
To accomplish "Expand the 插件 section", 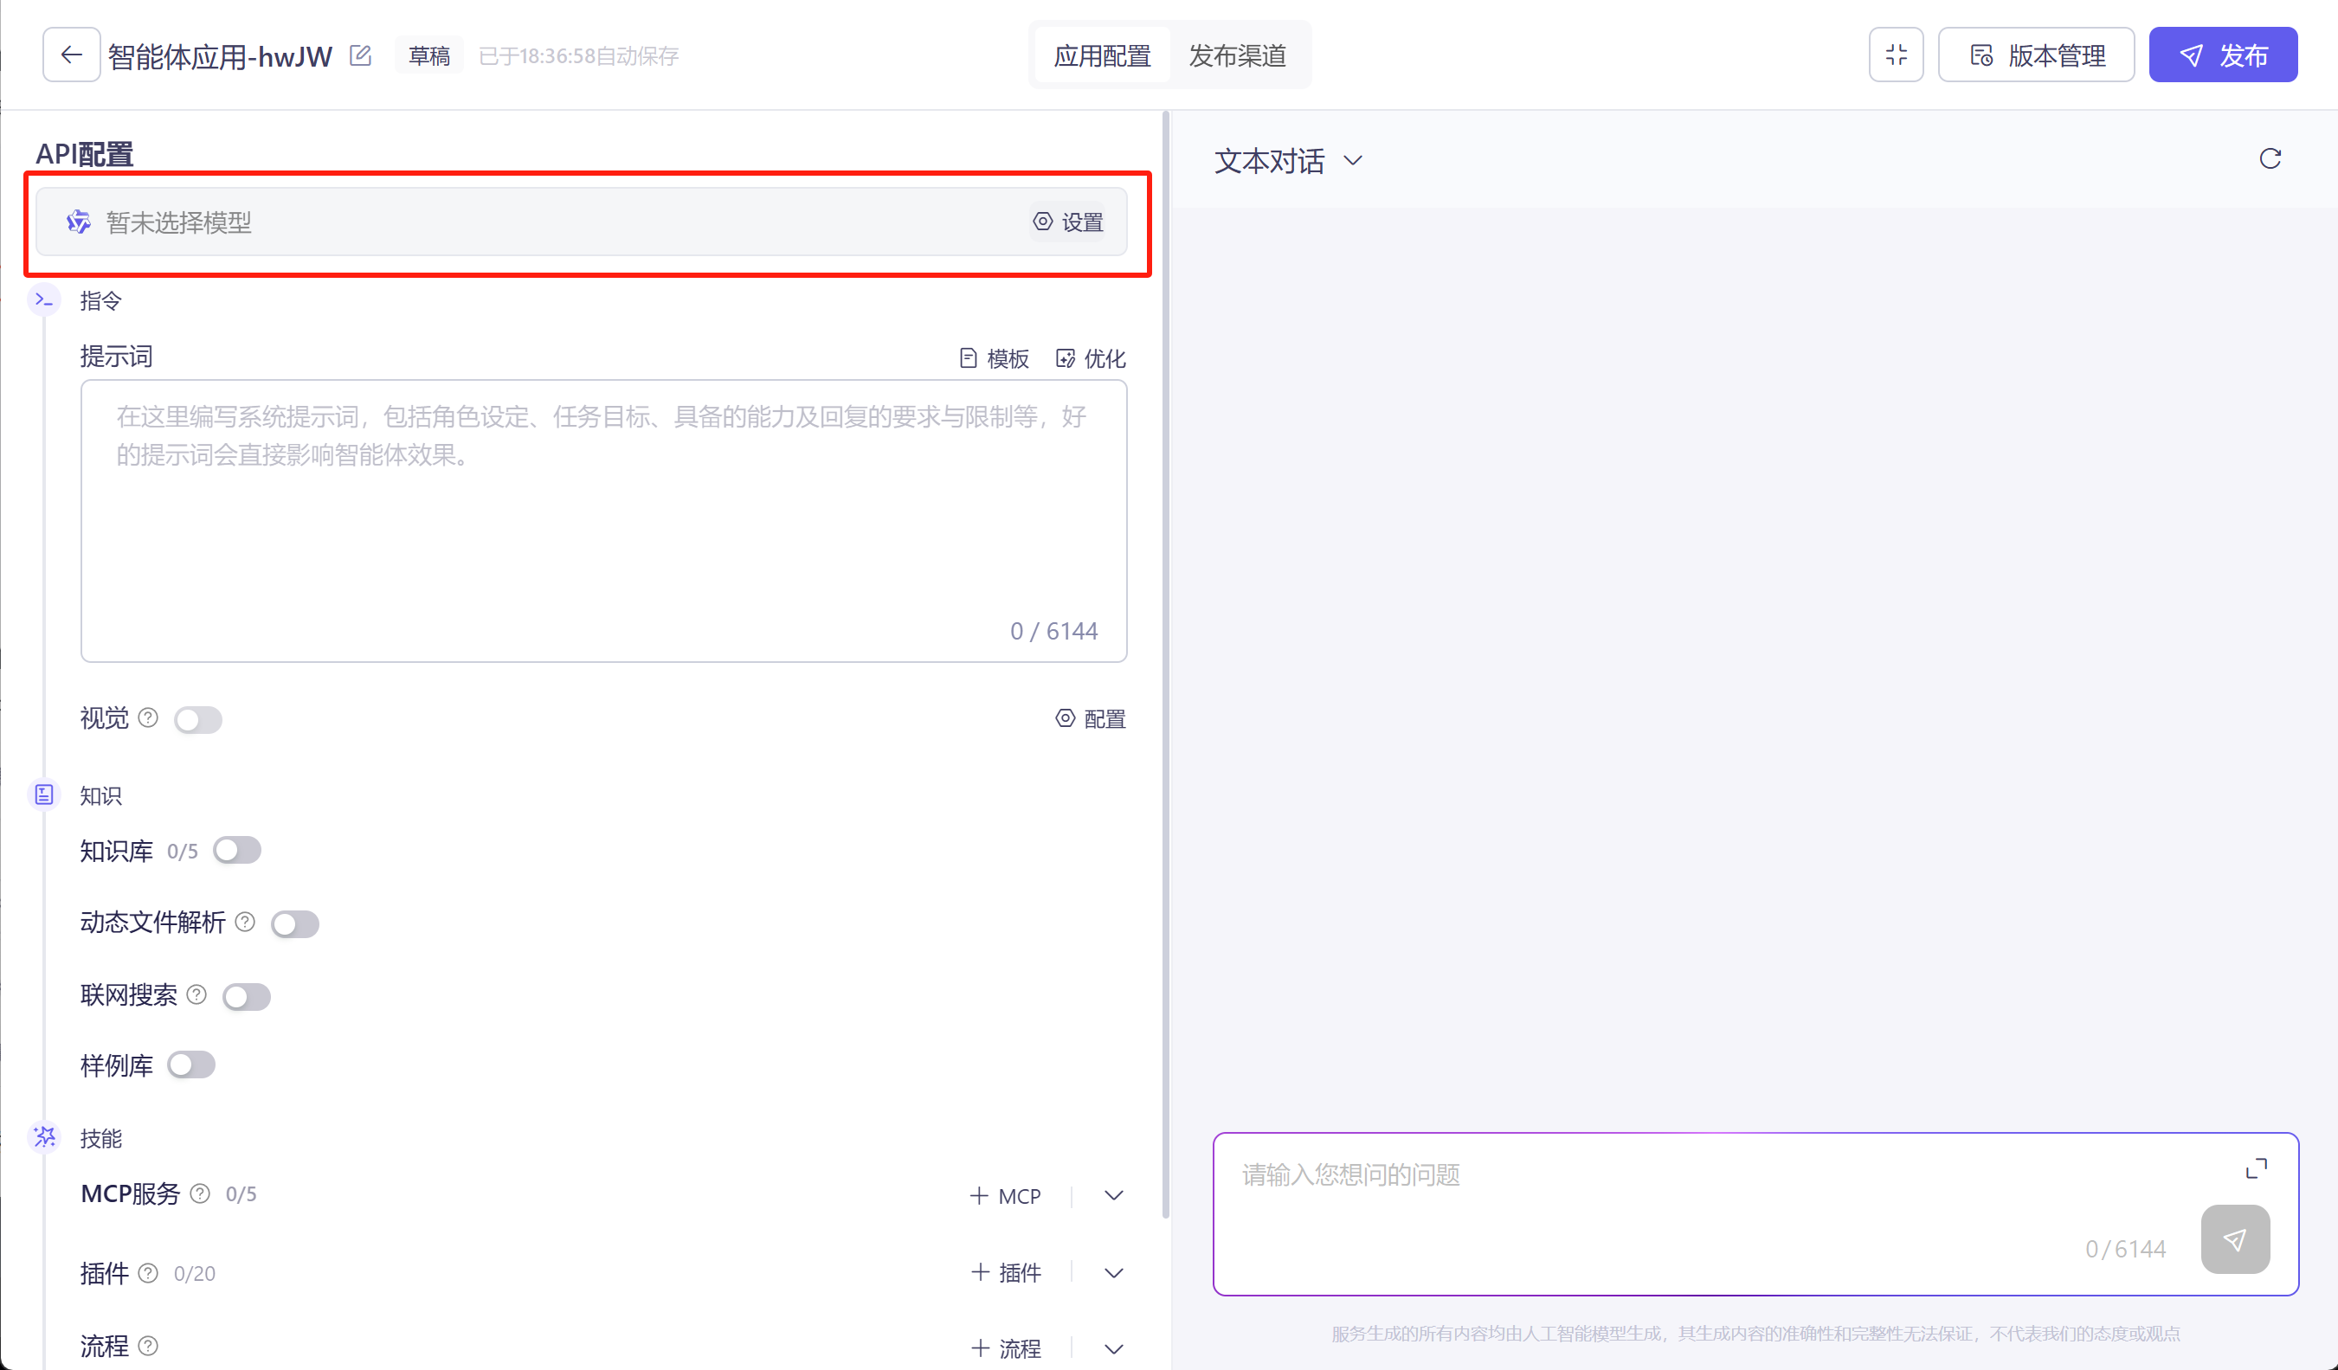I will 1113,1272.
